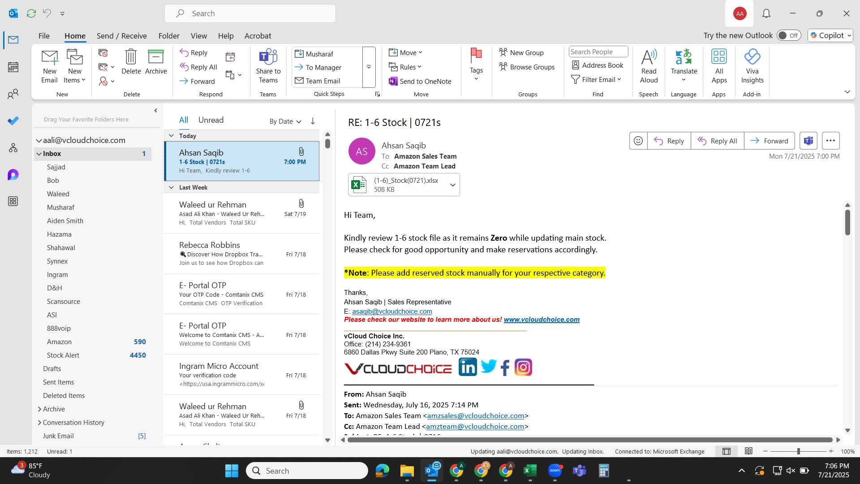
Task: Open Excel from the Windows taskbar
Action: click(530, 471)
